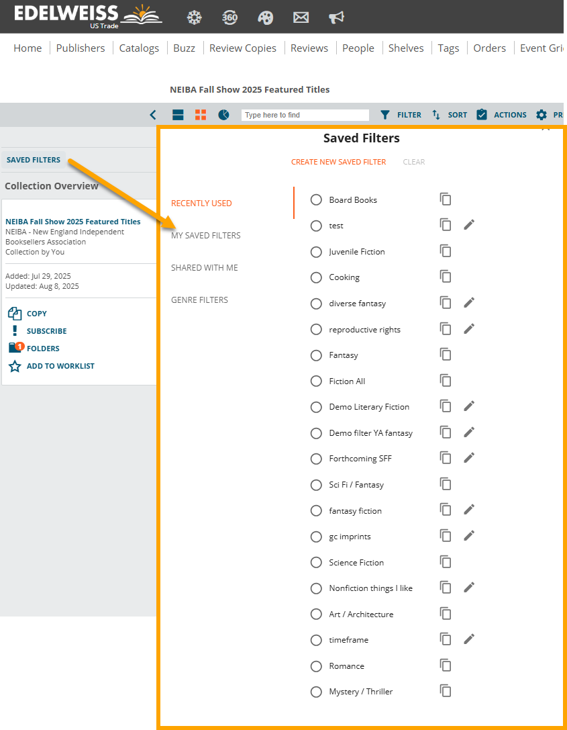The width and height of the screenshot is (567, 730).
Task: Edit the timeframe filter
Action: click(x=469, y=640)
